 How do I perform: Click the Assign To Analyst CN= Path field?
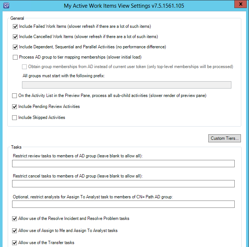pyautogui.click(x=123, y=204)
